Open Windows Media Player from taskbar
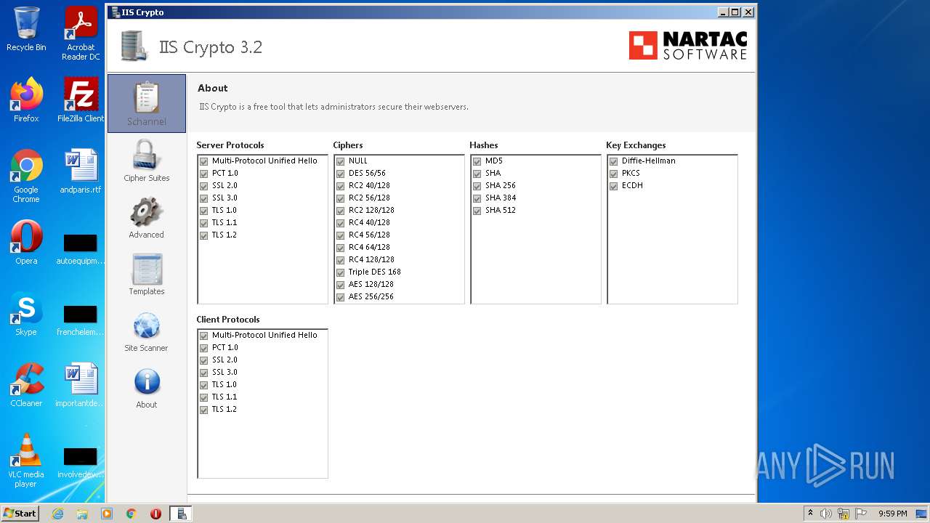The image size is (930, 523). (x=107, y=514)
